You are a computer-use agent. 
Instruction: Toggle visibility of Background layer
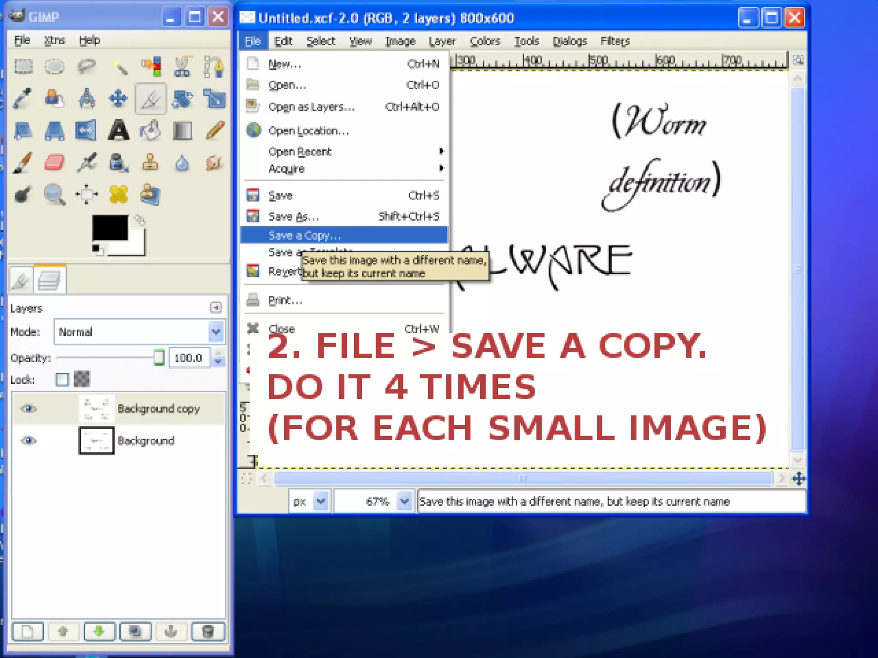point(29,440)
